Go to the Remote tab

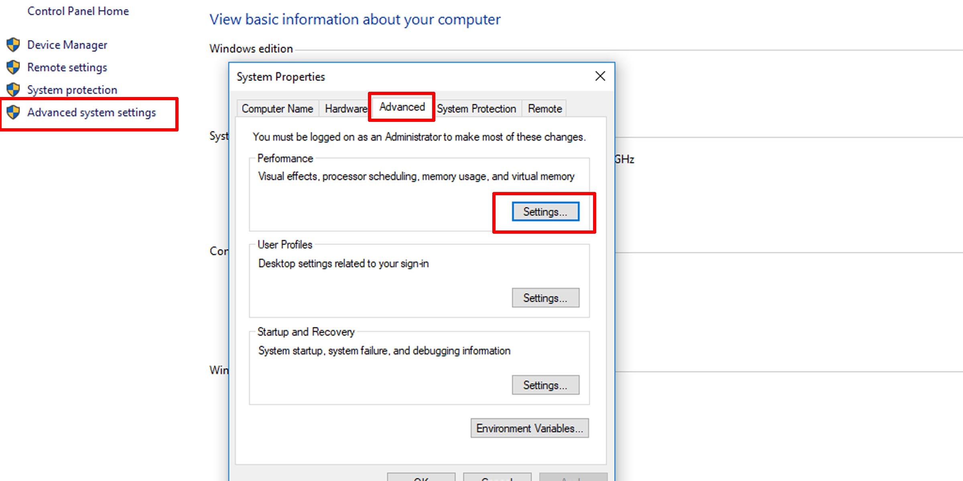[x=544, y=109]
